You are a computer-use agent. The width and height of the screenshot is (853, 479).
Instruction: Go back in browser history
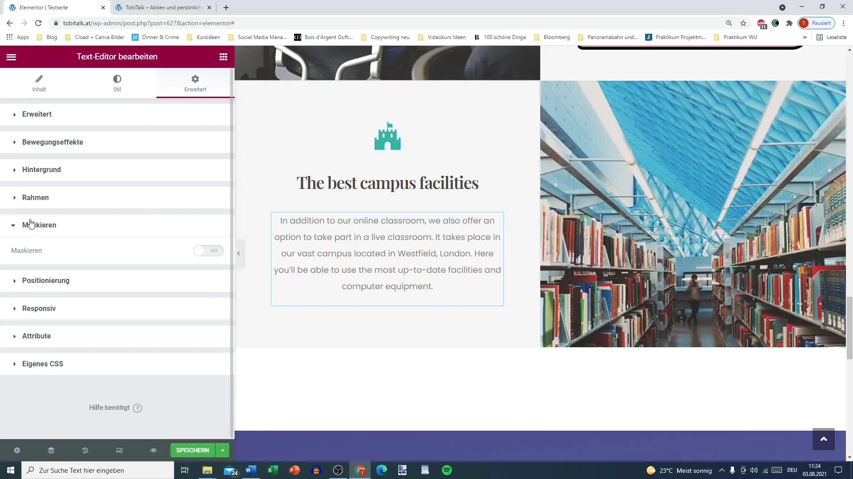[10, 23]
